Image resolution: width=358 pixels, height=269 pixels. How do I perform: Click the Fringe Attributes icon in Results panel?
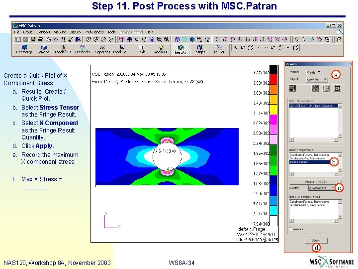click(315, 89)
